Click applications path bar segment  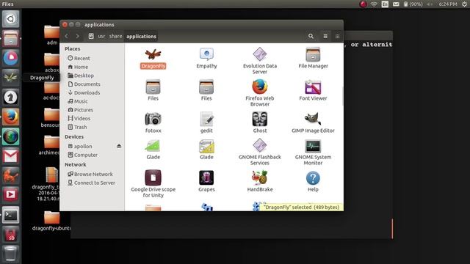click(141, 36)
